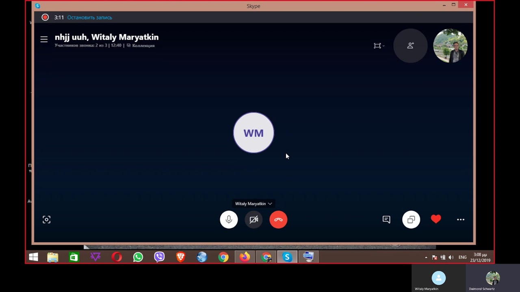
Task: Launch Opera browser from the taskbar
Action: (x=117, y=257)
